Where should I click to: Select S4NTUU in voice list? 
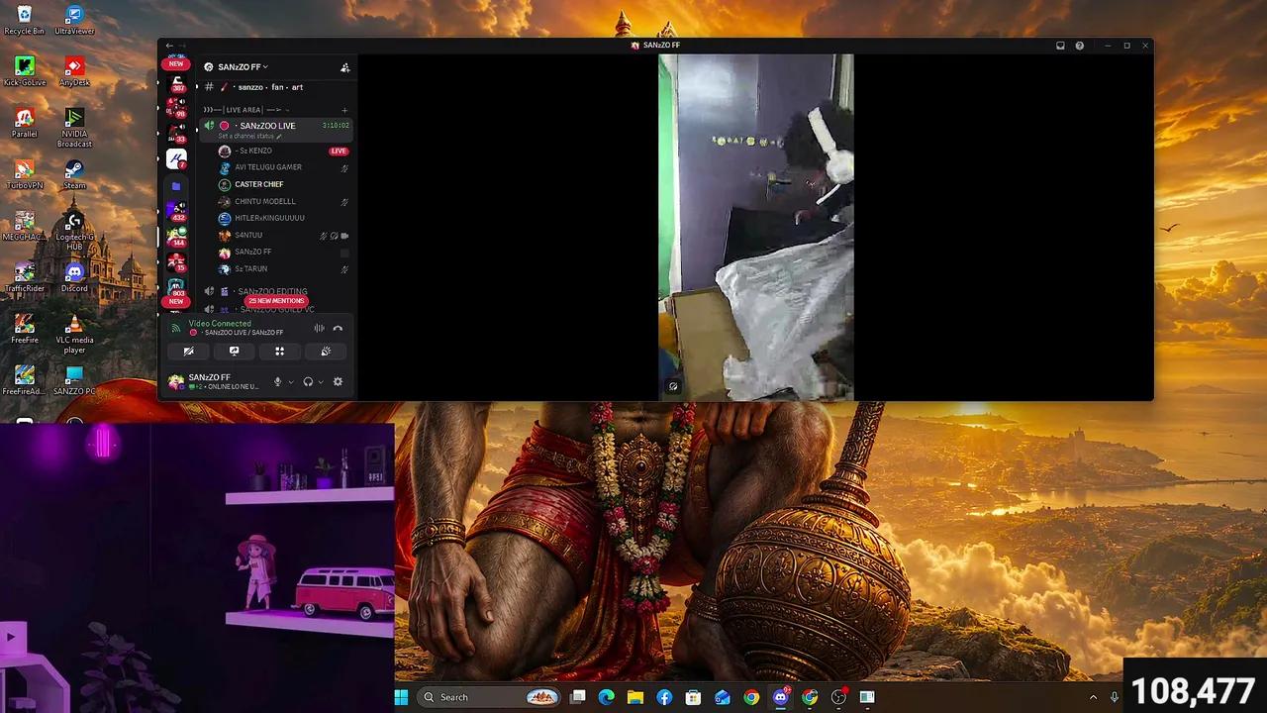[247, 236]
